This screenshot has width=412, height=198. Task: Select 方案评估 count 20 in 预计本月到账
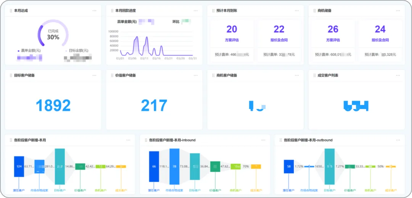point(232,29)
